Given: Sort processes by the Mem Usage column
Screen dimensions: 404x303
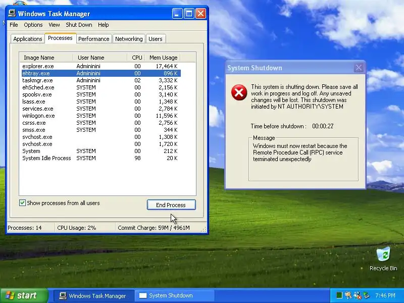Looking at the screenshot, I should (162, 58).
